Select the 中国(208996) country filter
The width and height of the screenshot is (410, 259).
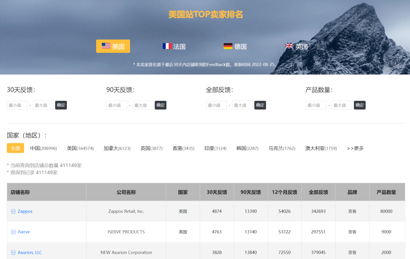[x=43, y=148]
